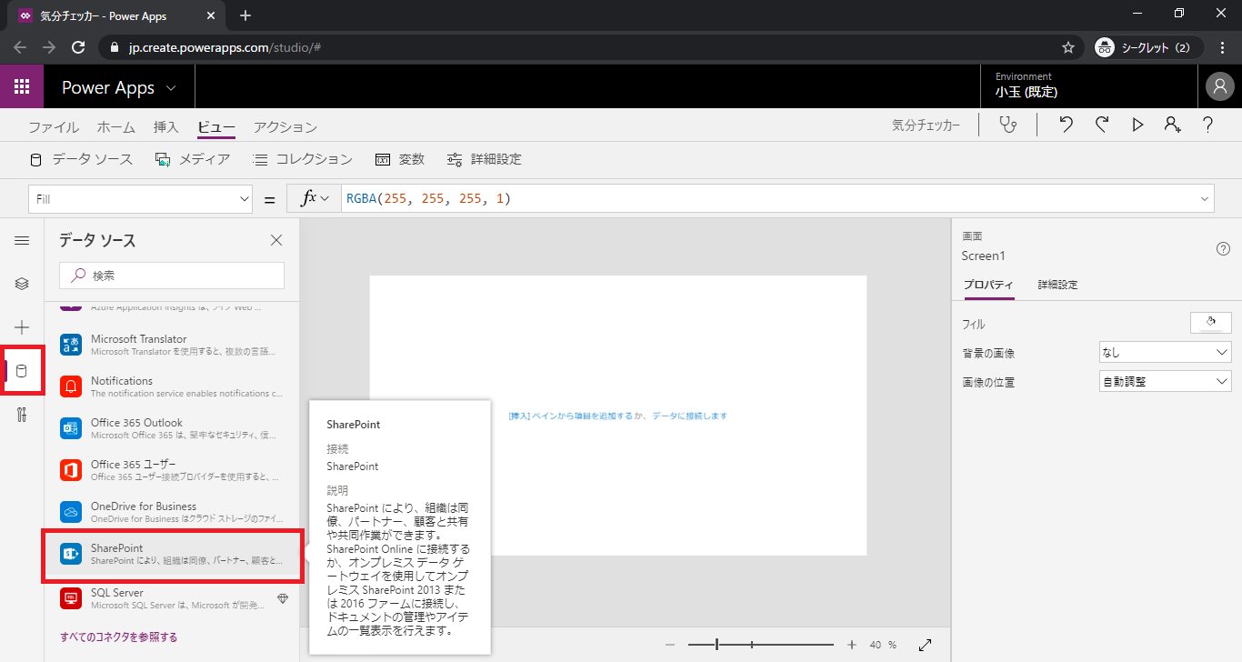Choose the Office 365 Outlook connector
Screen dimensions: 1242x662
point(172,428)
